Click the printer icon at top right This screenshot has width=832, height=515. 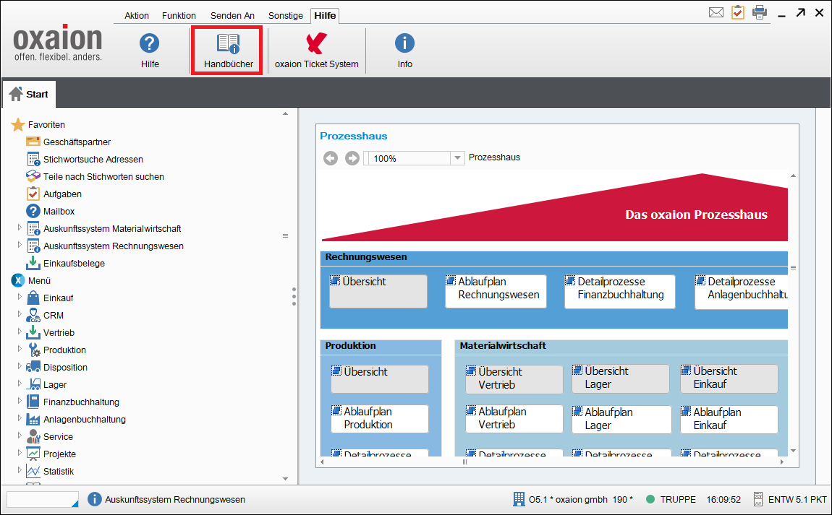(x=759, y=12)
